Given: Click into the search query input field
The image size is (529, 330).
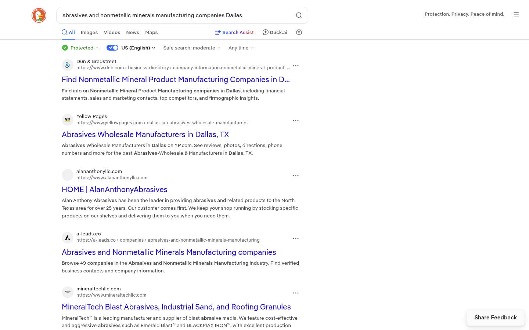Looking at the screenshot, I should [x=176, y=15].
